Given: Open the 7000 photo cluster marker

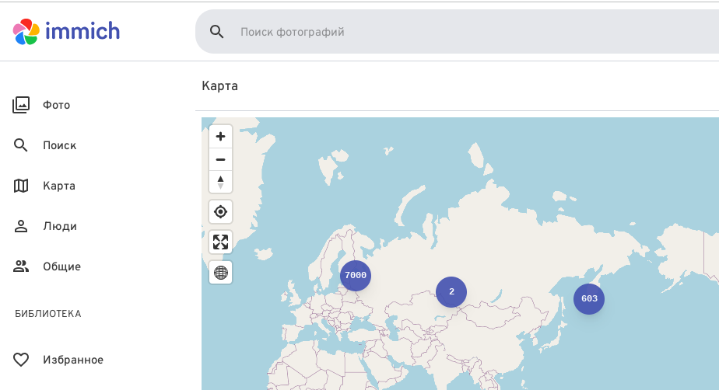Looking at the screenshot, I should point(355,275).
